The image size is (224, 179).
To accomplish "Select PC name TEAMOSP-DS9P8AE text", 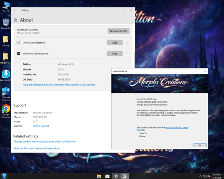I will pos(28,30).
